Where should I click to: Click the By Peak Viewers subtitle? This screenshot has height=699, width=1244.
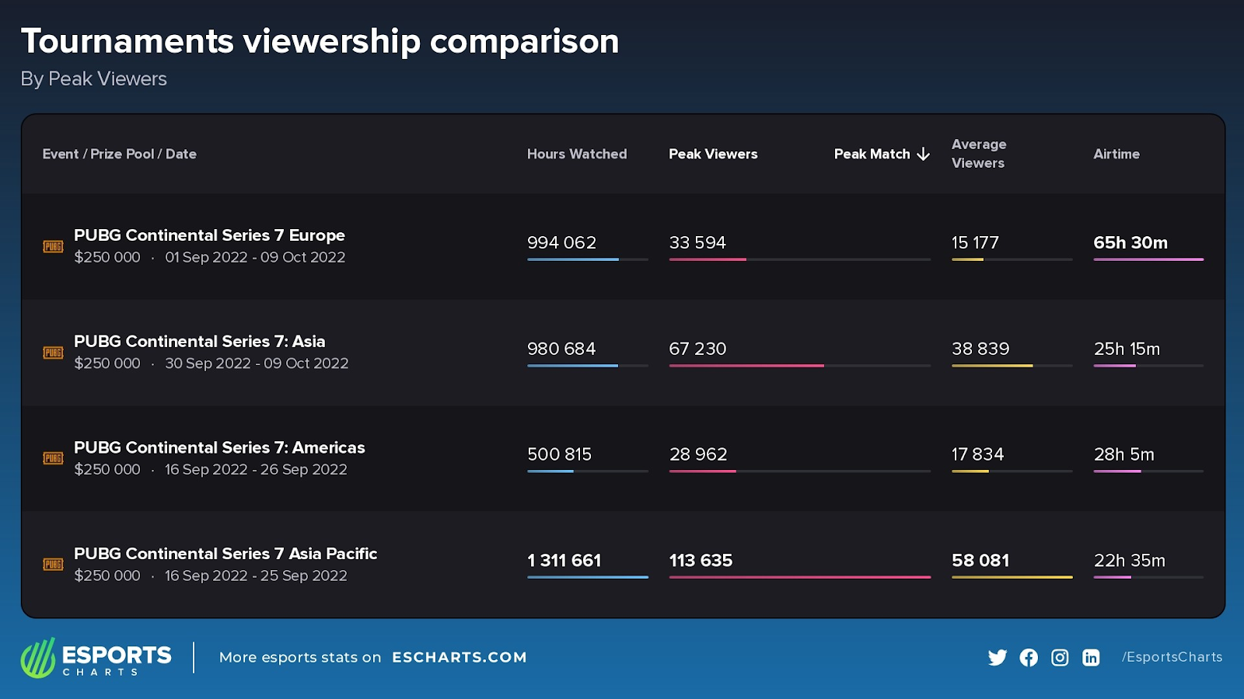tap(93, 79)
